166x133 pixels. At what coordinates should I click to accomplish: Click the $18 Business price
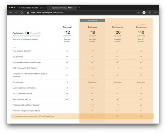click(92, 32)
